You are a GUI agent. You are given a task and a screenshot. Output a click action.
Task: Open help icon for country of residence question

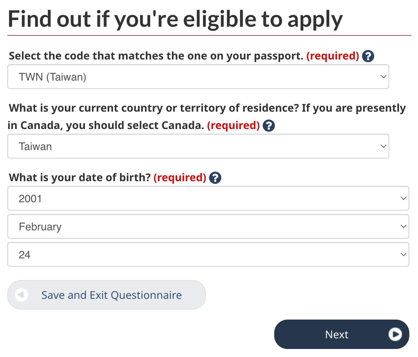coord(269,126)
